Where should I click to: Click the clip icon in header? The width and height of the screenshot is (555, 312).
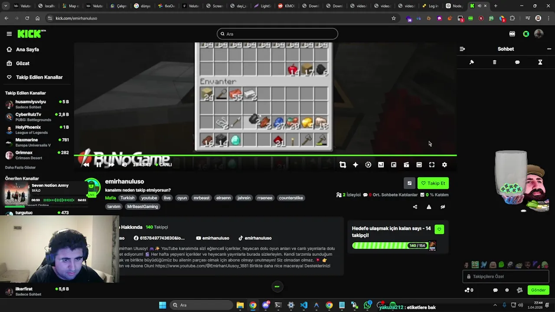point(512,34)
